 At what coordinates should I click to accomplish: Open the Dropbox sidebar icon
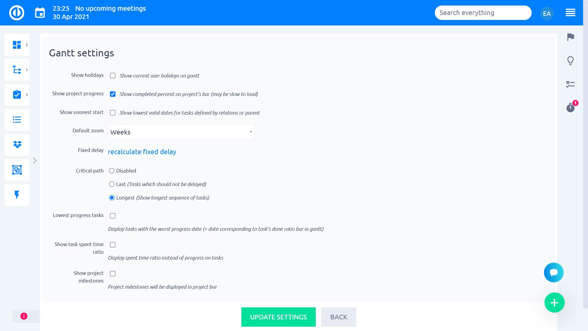17,145
